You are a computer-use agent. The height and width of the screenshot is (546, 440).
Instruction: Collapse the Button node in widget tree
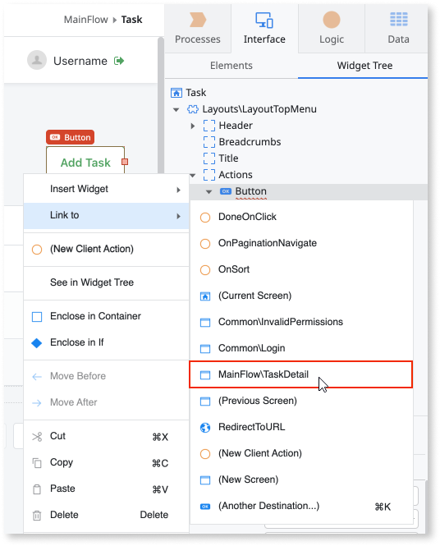click(x=209, y=191)
